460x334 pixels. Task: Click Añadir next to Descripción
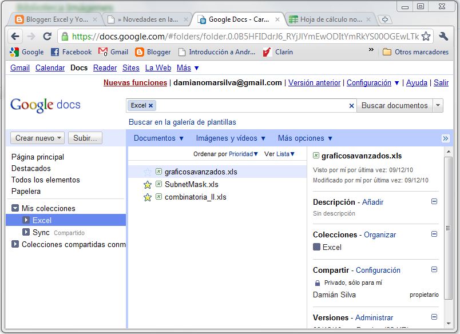(372, 202)
